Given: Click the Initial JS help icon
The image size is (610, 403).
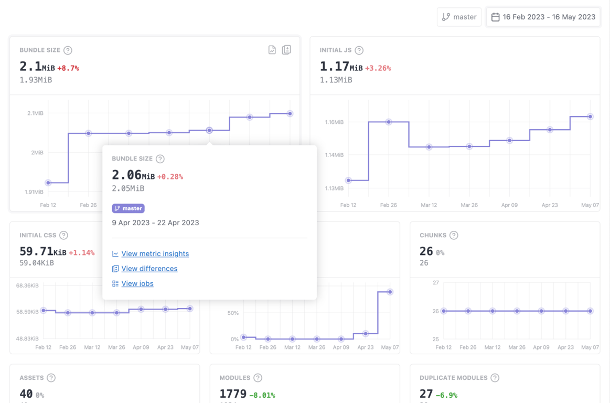Looking at the screenshot, I should coord(359,50).
